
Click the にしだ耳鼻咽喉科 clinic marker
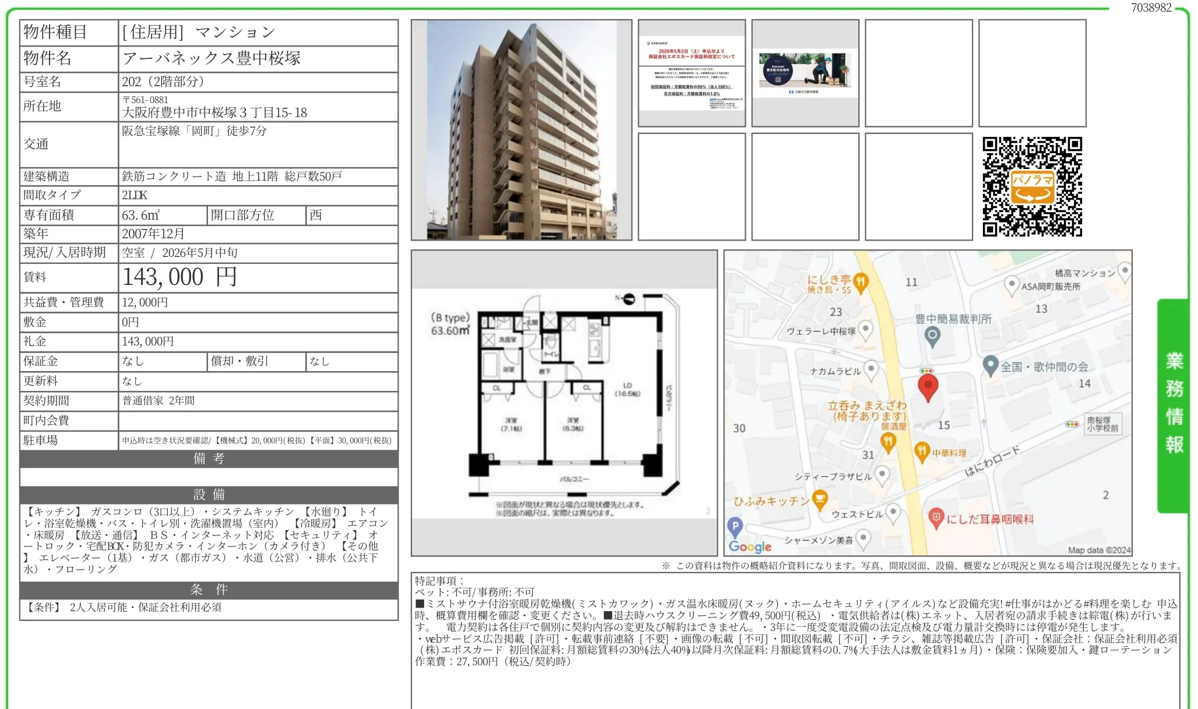[x=936, y=517]
